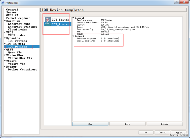Select Qemu VMs in the tree
This screenshot has width=190, height=138.
pos(15,52)
